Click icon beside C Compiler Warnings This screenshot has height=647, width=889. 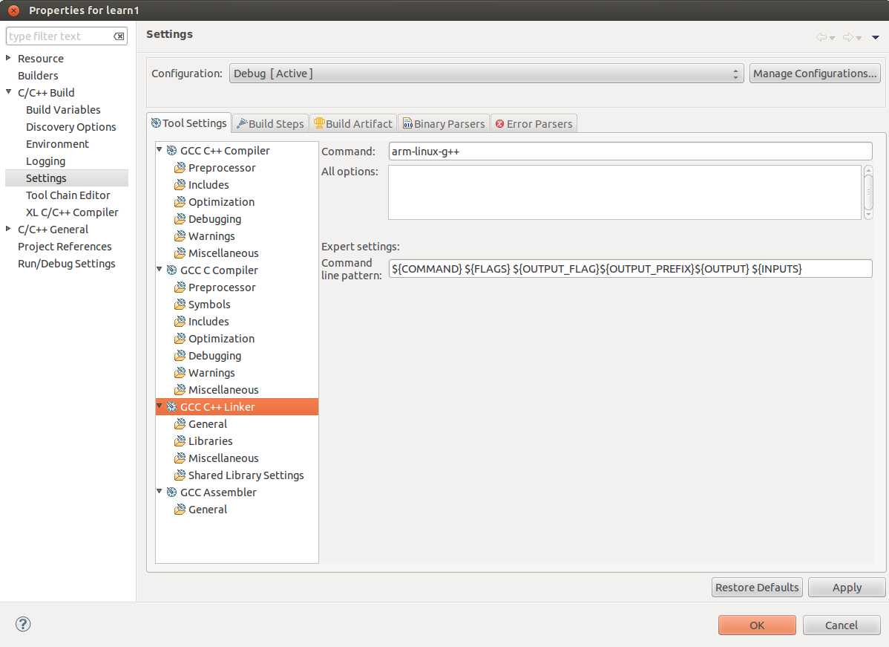tap(180, 372)
